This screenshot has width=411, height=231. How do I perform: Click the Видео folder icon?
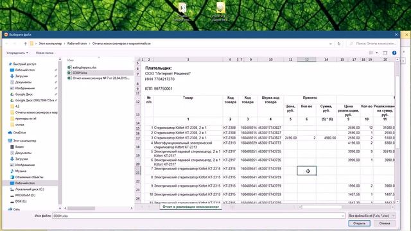point(12,147)
